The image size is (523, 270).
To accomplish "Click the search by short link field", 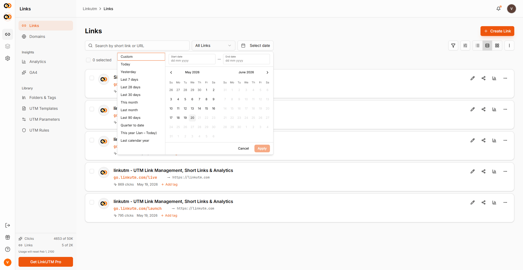I will point(137,45).
